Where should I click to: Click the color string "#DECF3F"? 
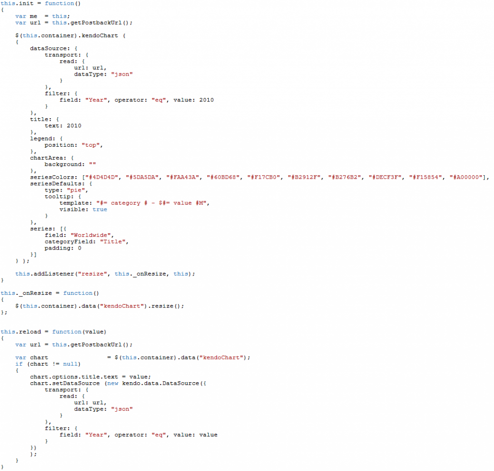click(384, 177)
